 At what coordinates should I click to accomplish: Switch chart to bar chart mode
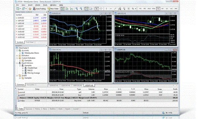[63, 9]
